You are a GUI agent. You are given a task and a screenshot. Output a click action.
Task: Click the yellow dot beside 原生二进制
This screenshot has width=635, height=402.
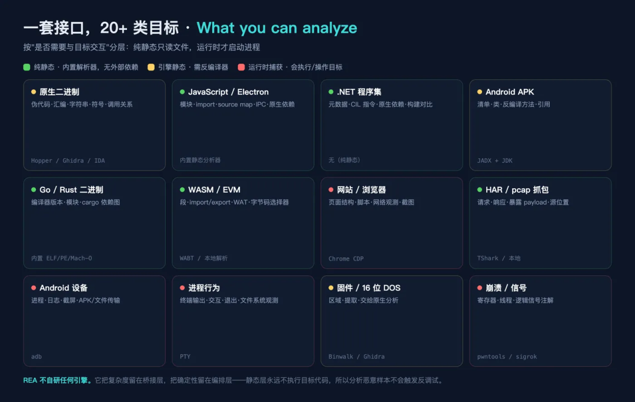(x=34, y=92)
